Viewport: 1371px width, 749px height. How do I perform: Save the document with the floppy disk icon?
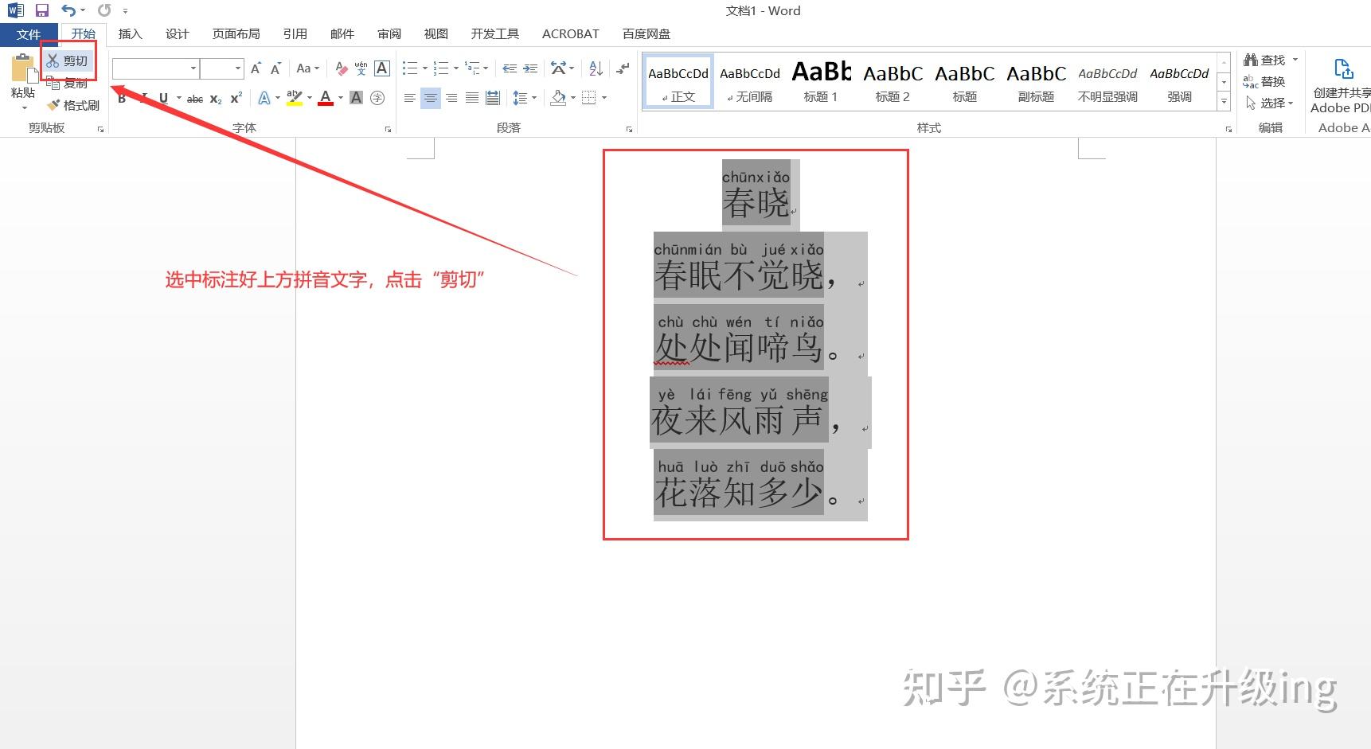point(42,10)
